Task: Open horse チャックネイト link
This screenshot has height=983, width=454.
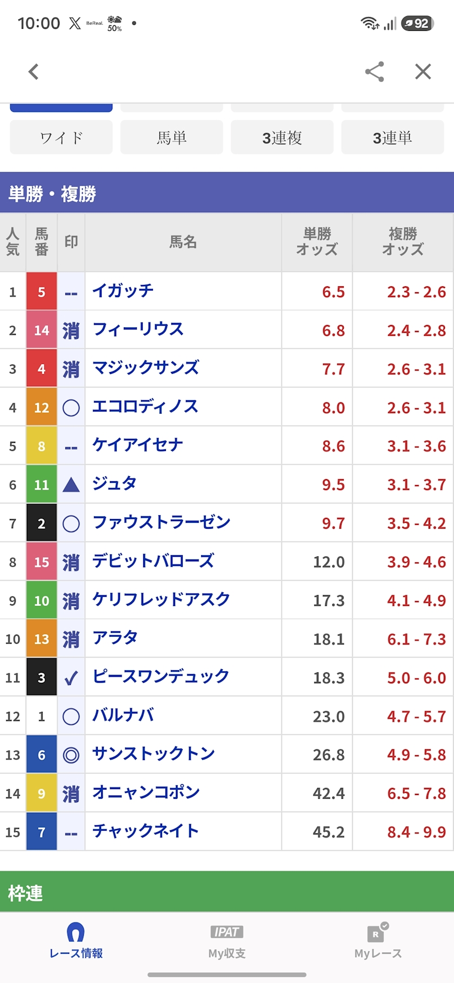Action: (x=146, y=831)
